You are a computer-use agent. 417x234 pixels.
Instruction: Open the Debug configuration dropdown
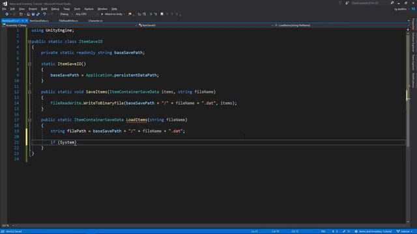click(x=66, y=14)
